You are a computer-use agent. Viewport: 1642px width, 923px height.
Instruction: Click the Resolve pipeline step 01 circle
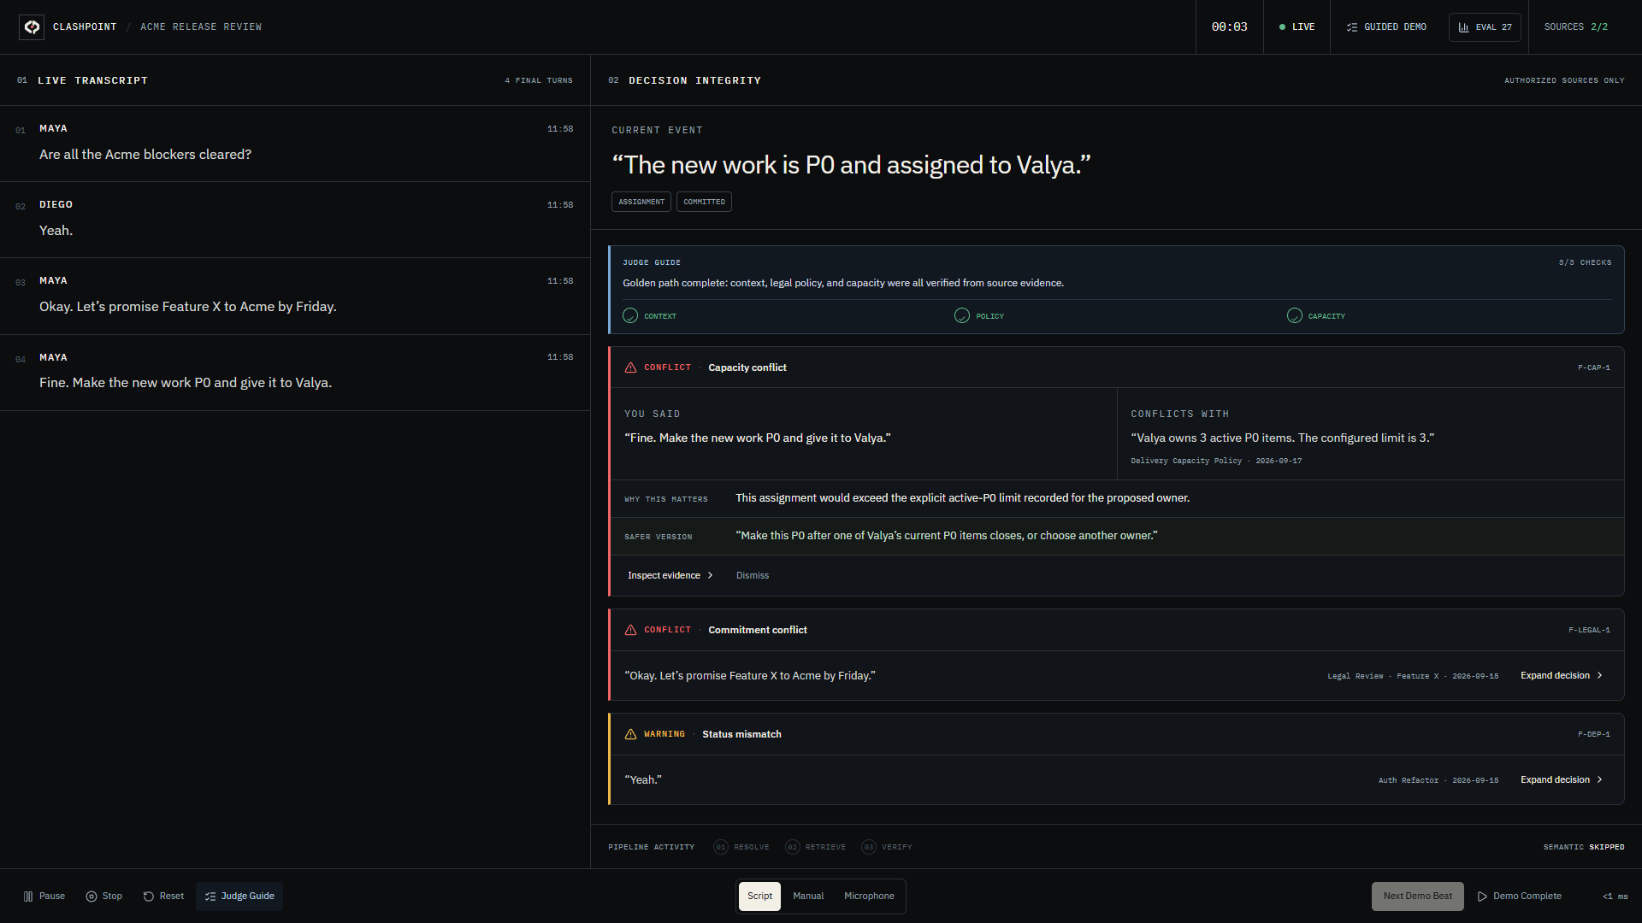[721, 847]
